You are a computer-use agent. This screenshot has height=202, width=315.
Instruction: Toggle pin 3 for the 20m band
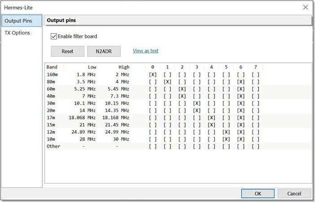point(197,110)
